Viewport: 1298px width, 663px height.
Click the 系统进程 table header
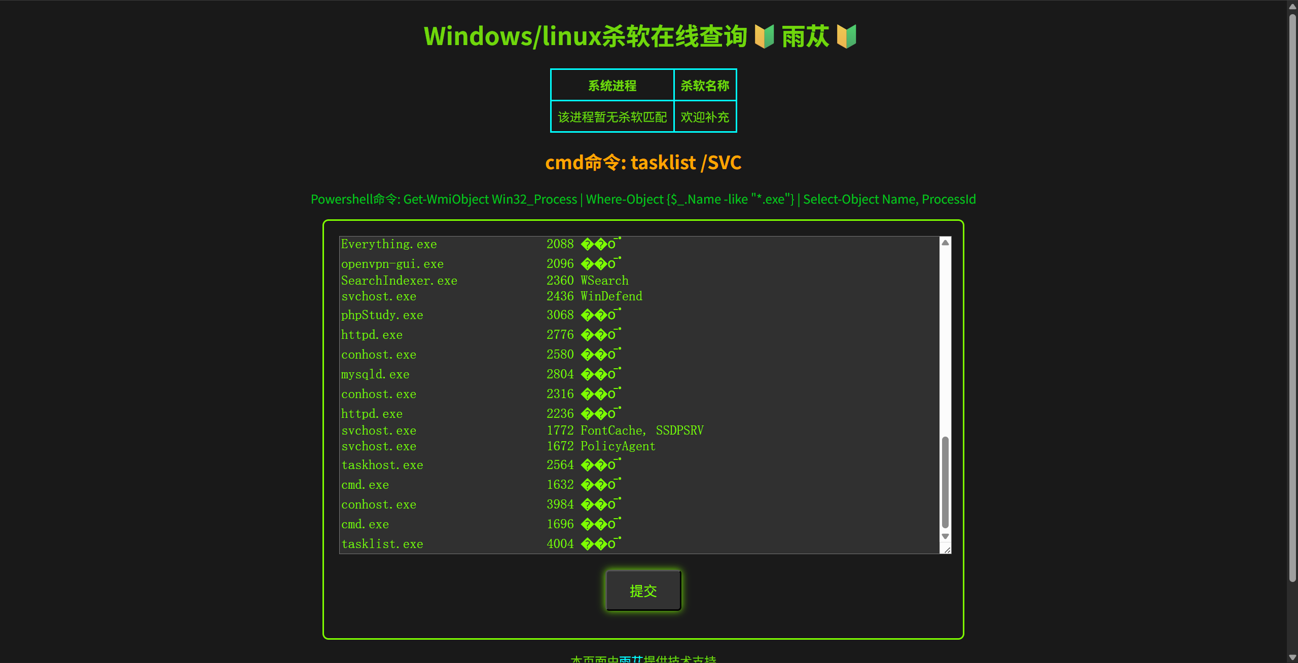(612, 86)
